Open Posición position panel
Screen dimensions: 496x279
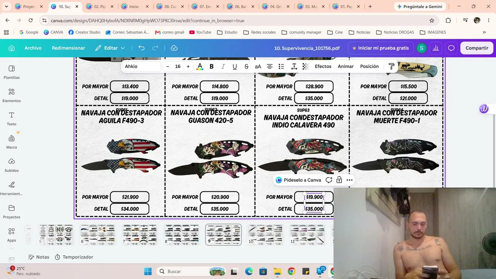[369, 67]
